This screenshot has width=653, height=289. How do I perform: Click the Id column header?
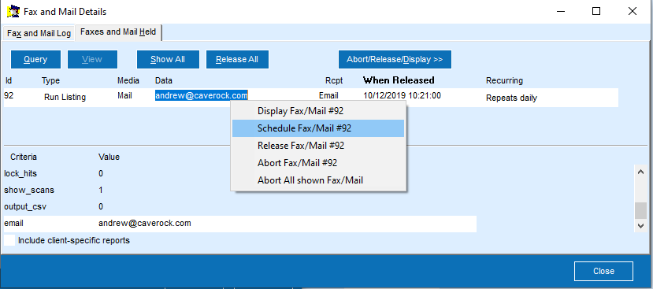pos(9,81)
